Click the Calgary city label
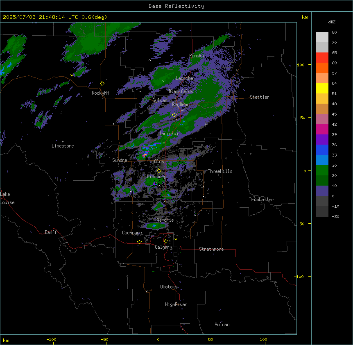The image size is (353, 345). (x=164, y=247)
